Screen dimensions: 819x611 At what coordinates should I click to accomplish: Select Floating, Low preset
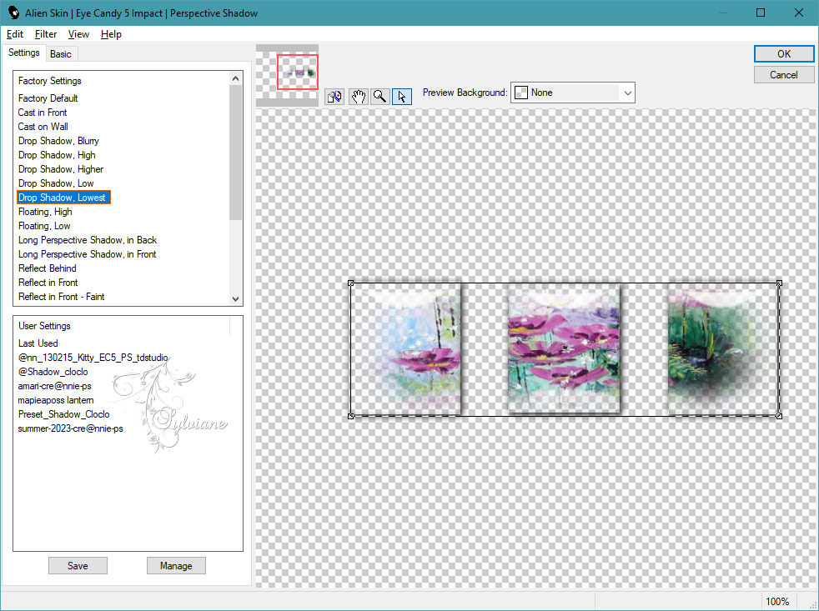coord(44,226)
